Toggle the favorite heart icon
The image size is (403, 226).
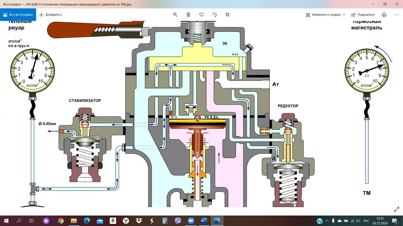coord(201,15)
